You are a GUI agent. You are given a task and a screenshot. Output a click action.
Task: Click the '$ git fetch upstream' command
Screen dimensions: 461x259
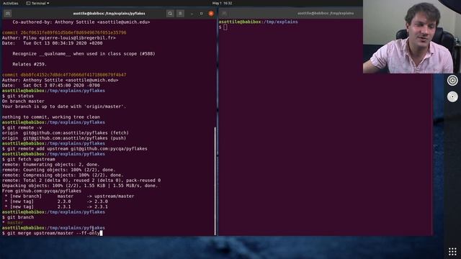pos(29,160)
